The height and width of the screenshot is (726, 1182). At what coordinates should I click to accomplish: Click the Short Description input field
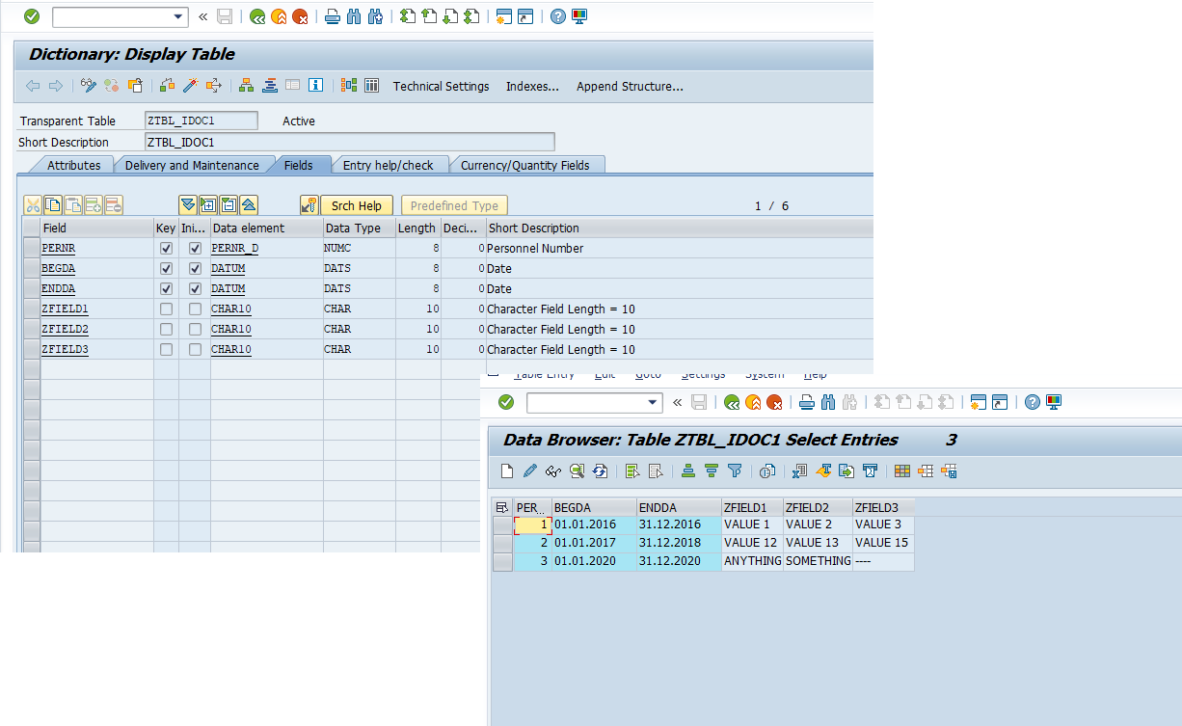click(349, 142)
